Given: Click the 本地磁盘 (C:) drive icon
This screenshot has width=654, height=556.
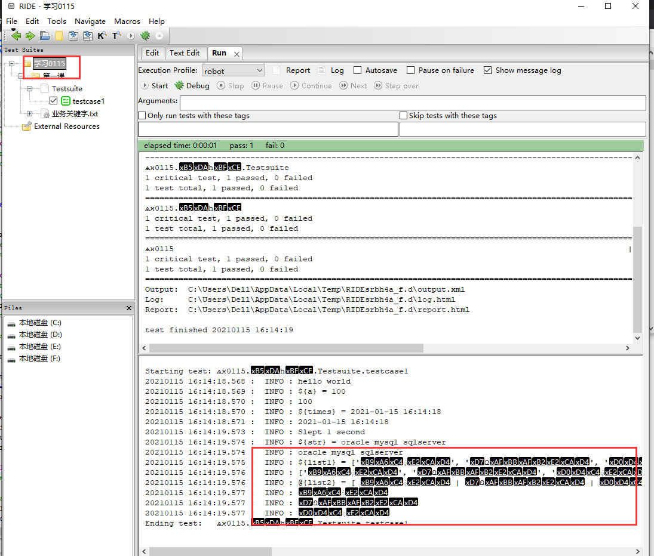Looking at the screenshot, I should click(11, 323).
